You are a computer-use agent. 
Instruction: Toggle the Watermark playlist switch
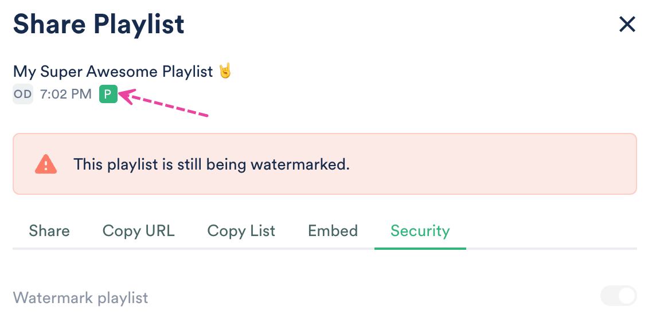tap(618, 296)
